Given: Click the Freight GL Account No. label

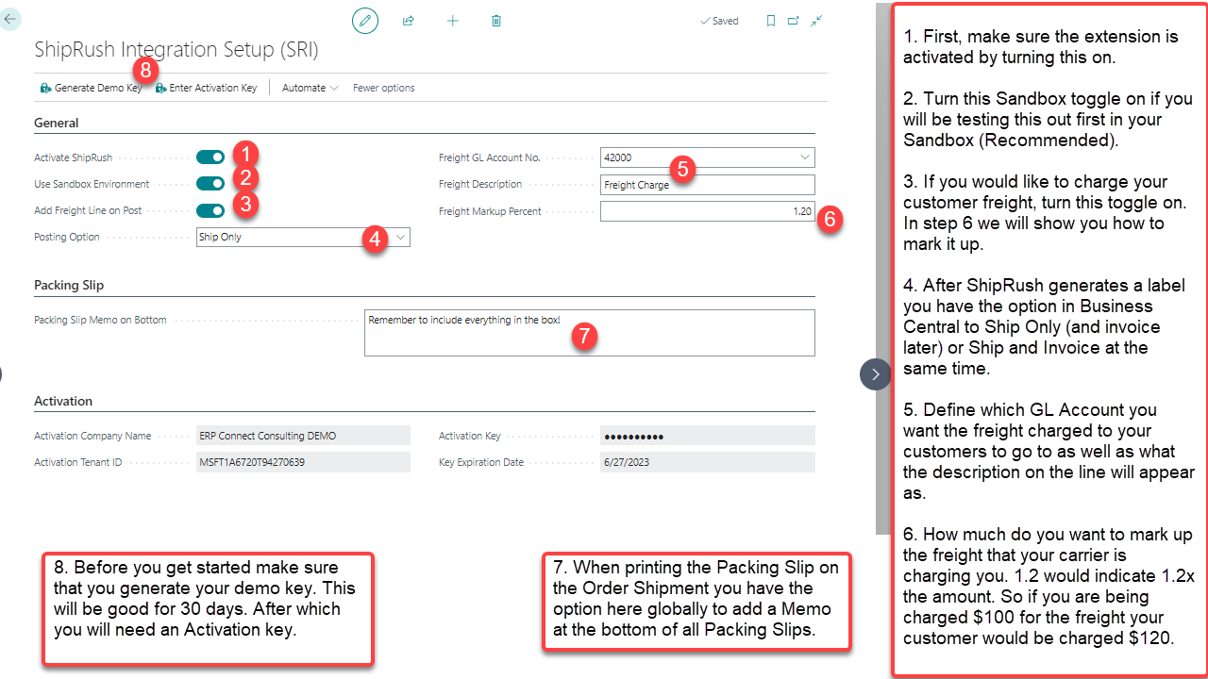Looking at the screenshot, I should (x=490, y=157).
